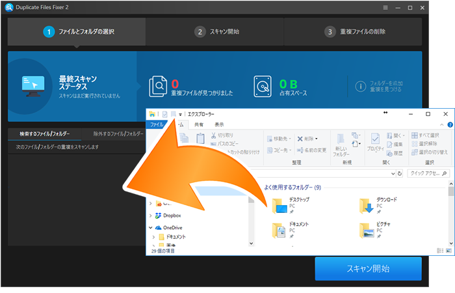Viewport: 455px width, 293px height.
Task: Click the paste clipboard icon in Explorer's ribbon
Action: pos(200,139)
